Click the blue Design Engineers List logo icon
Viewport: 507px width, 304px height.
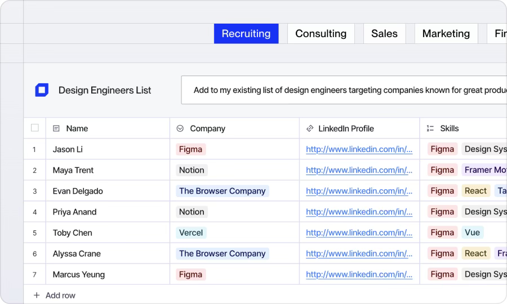tap(42, 90)
